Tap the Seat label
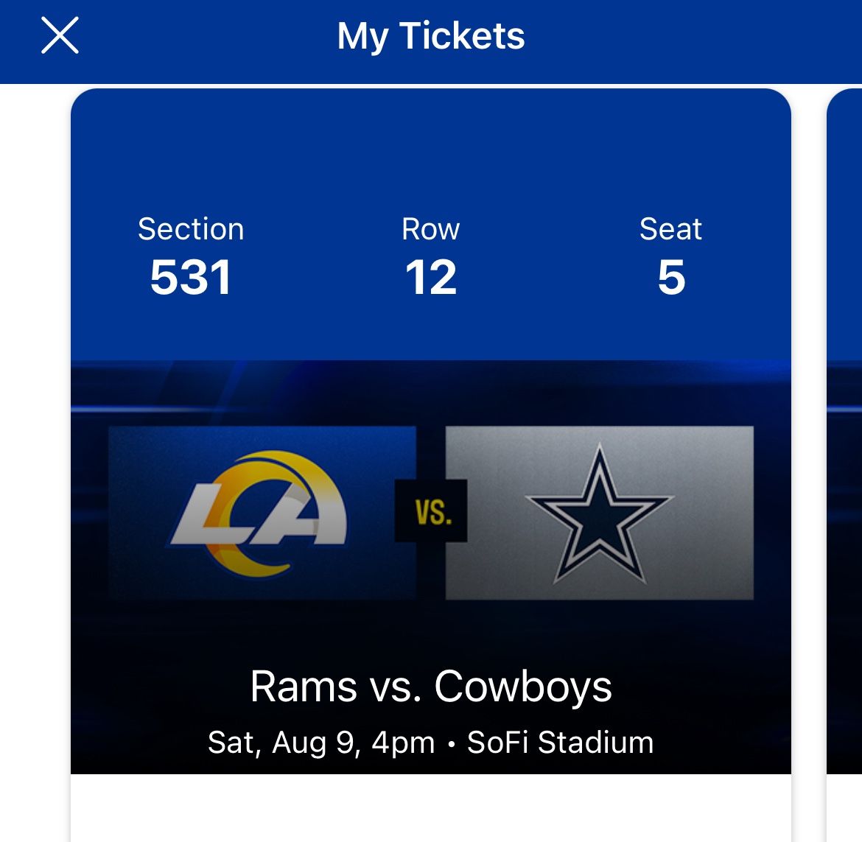 coord(670,229)
